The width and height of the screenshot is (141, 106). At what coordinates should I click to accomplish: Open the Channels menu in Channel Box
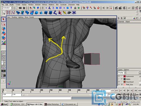point(121,22)
